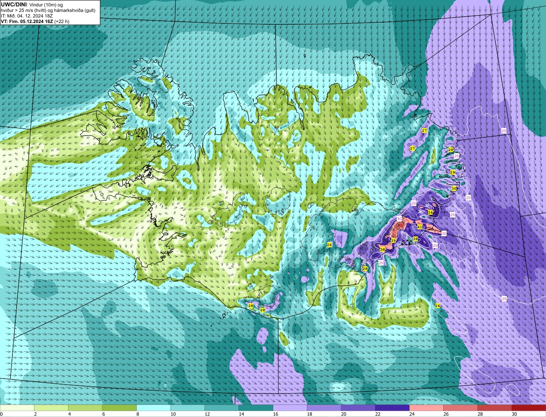
Task: Click the 14–16 m/s dark teal legend swatch
Action: [256, 408]
